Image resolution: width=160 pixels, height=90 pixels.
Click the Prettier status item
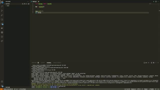click(151, 89)
